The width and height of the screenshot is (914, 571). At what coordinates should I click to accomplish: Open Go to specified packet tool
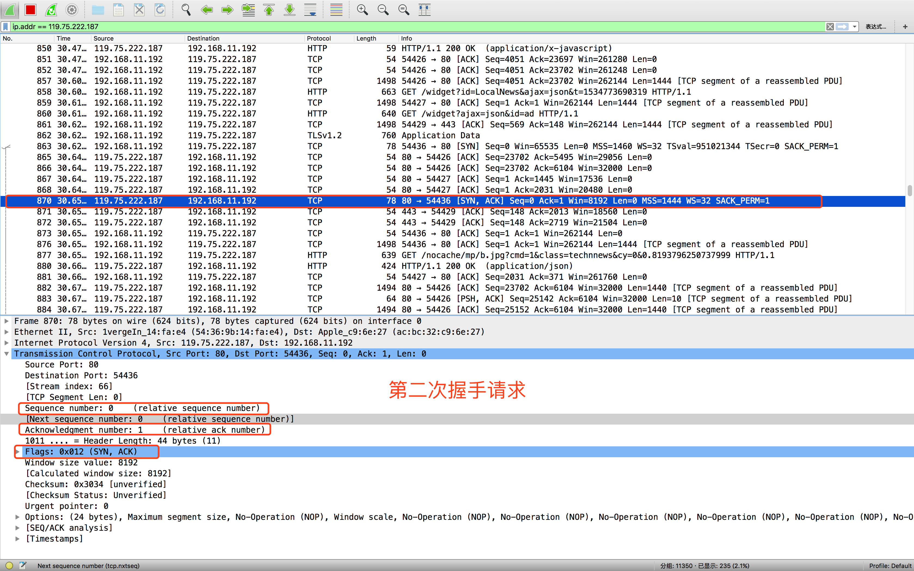click(248, 10)
